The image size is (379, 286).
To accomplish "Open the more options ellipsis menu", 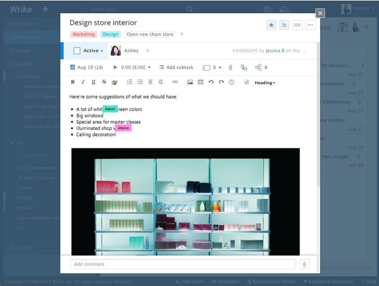I will tap(310, 25).
